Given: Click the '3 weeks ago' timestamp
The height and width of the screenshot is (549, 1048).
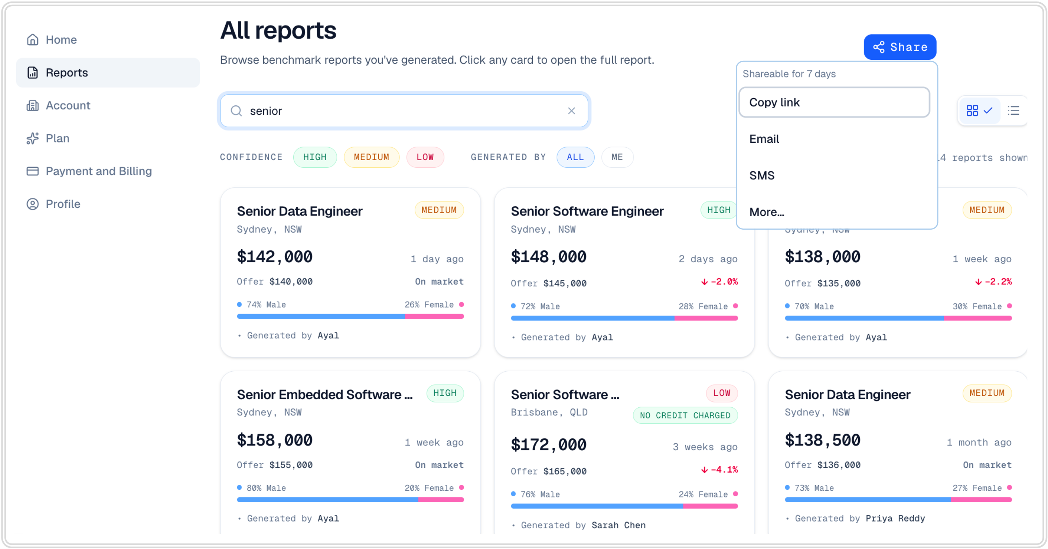Looking at the screenshot, I should coord(705,447).
